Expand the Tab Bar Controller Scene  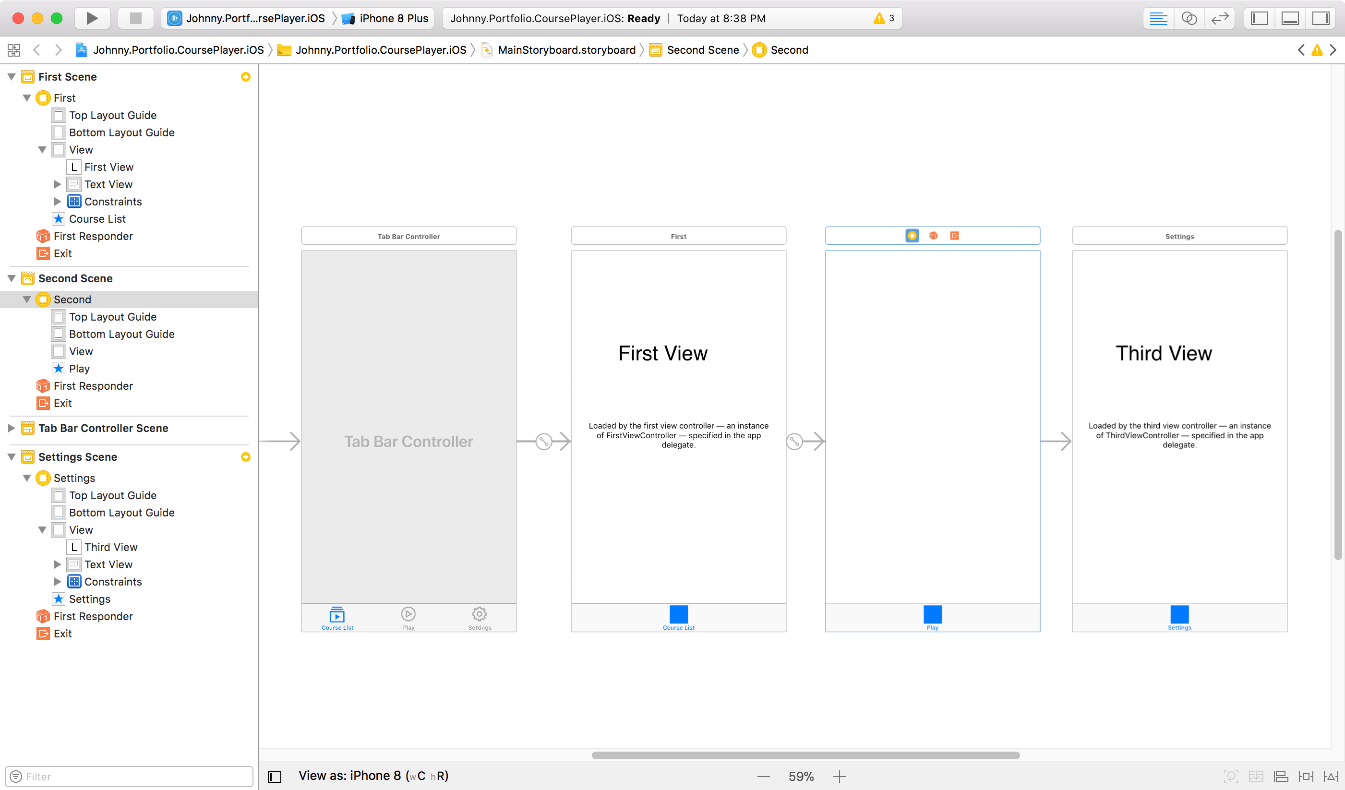point(11,428)
